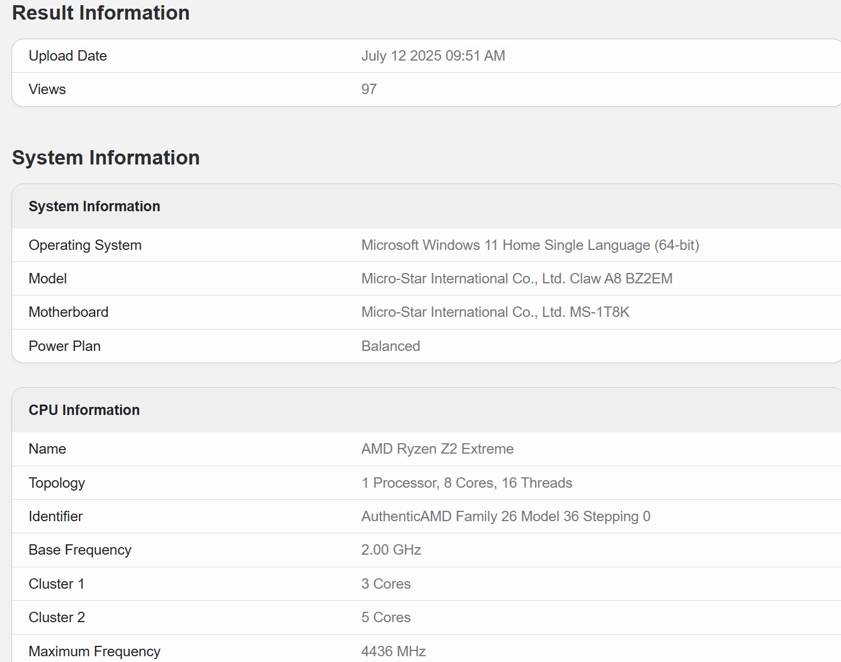Select the views count 97
The height and width of the screenshot is (662, 841).
pos(369,89)
